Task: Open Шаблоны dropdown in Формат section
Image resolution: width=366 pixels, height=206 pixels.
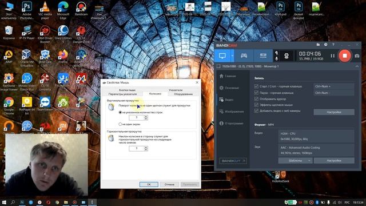Action: pos(295,161)
